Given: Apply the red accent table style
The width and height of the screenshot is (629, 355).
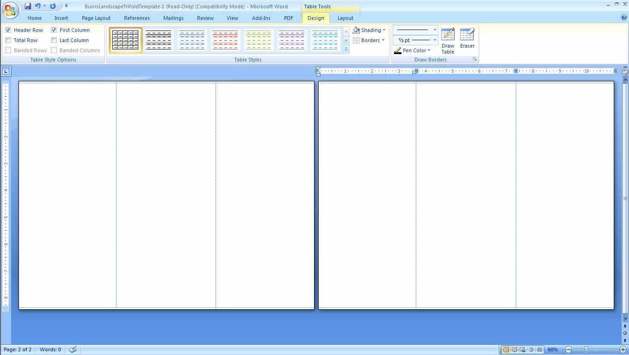Looking at the screenshot, I should tap(225, 40).
